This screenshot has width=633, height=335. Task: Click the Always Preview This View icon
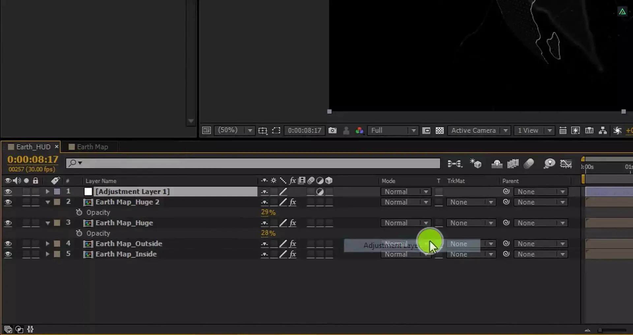pyautogui.click(x=206, y=130)
